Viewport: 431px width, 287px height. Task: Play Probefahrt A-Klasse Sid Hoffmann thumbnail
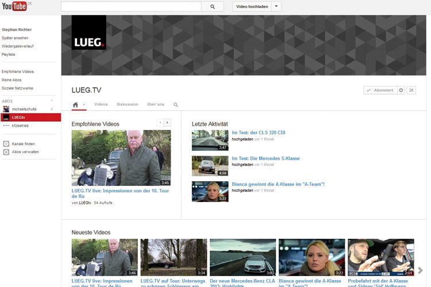[x=381, y=257]
